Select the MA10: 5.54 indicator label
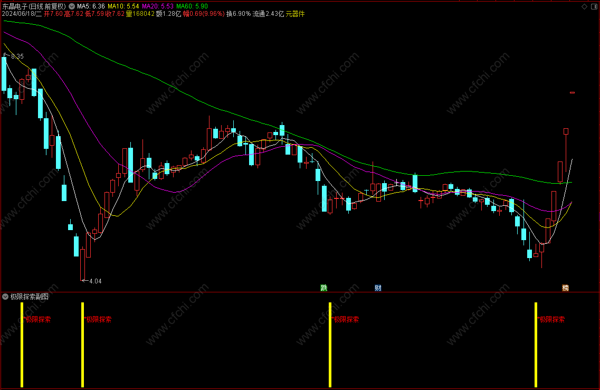 pyautogui.click(x=123, y=6)
